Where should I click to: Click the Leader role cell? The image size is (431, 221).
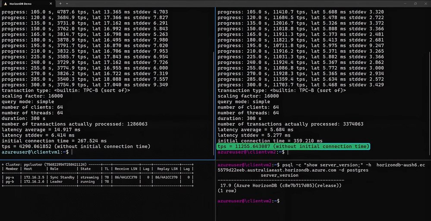click(x=56, y=181)
